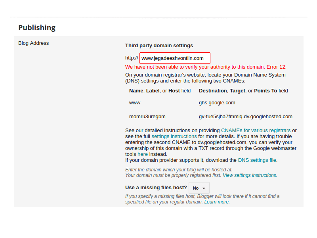Click the 'http://' prefix text
317x238 pixels.
pyautogui.click(x=132, y=58)
